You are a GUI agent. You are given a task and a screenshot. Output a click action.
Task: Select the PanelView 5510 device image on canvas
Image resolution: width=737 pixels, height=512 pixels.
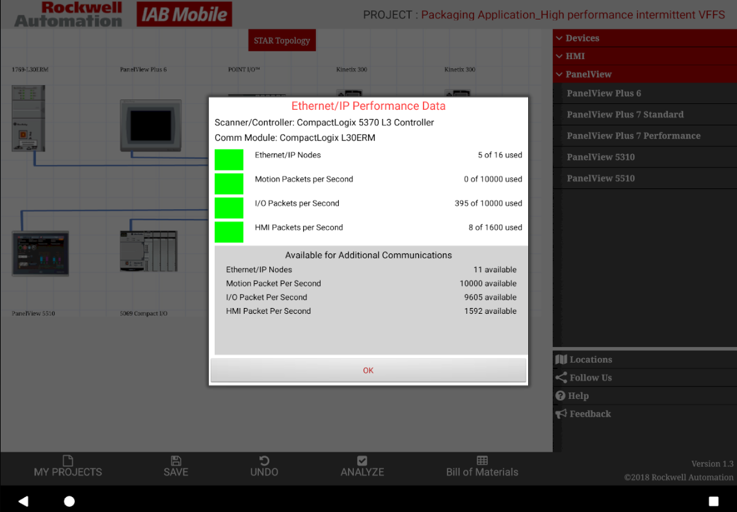point(40,253)
